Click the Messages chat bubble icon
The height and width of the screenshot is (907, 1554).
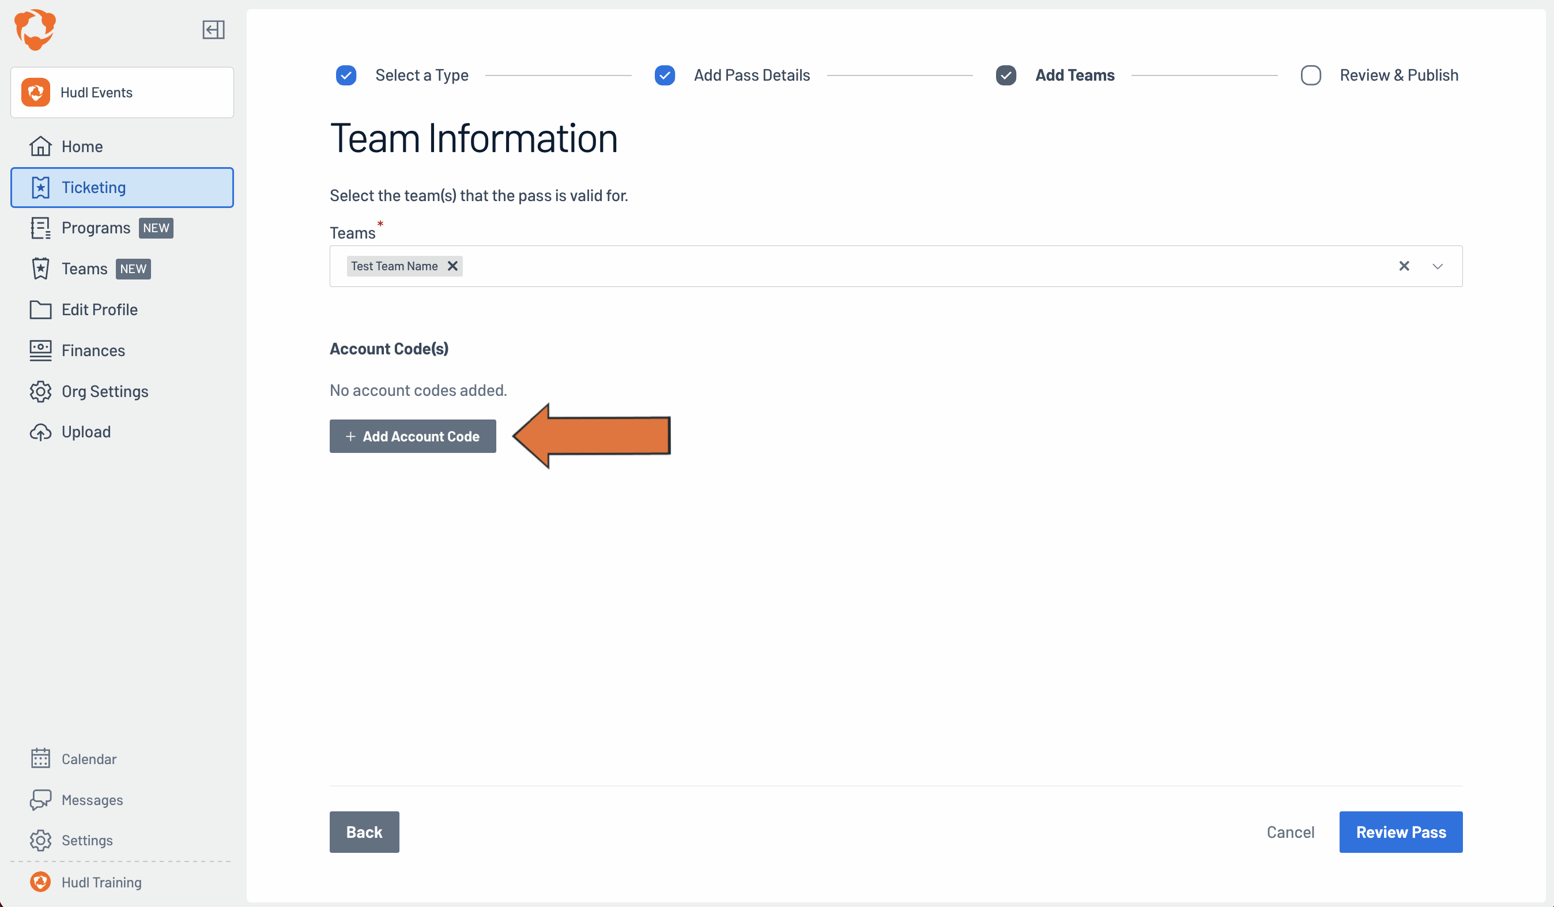pos(41,800)
